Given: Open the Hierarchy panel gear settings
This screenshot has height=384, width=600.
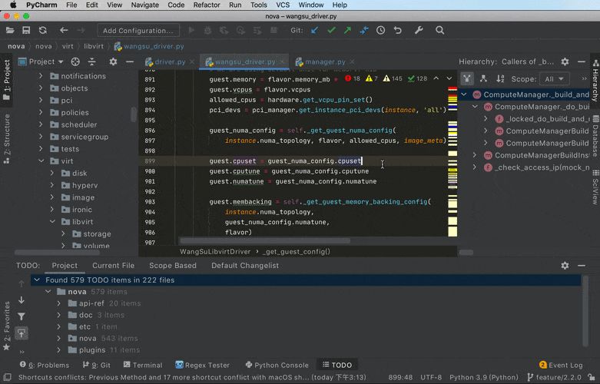Looking at the screenshot, I should click(x=565, y=61).
